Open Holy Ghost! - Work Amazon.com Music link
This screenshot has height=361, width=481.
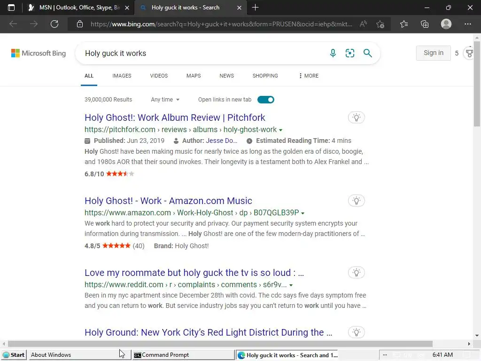point(169,201)
